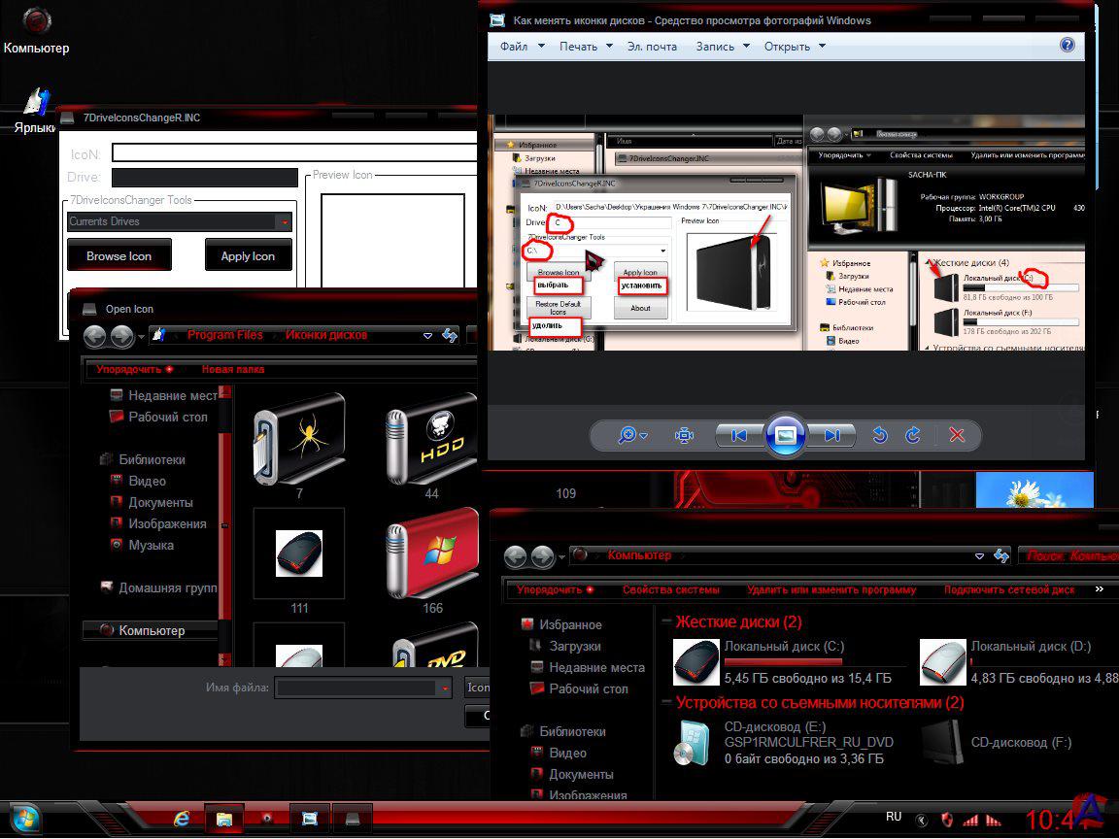Show the photo at actual size
This screenshot has height=839, width=1119.
[x=684, y=436]
